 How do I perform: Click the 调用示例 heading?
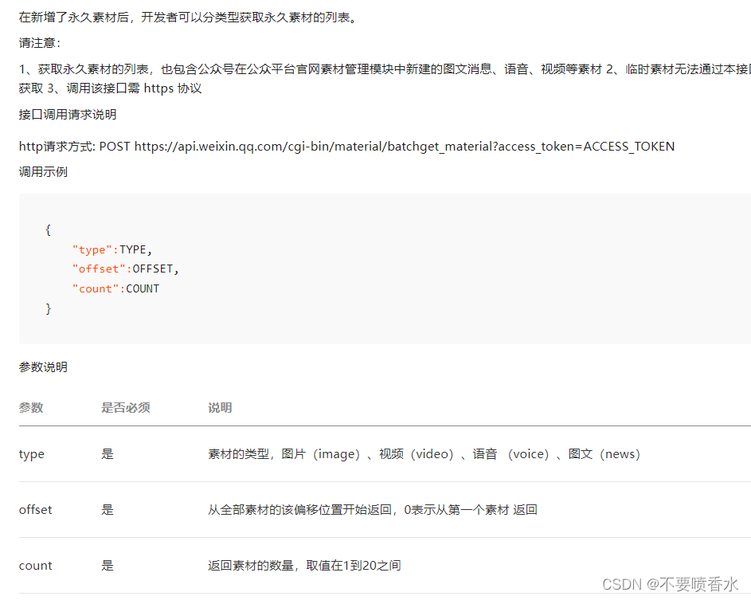coord(42,171)
